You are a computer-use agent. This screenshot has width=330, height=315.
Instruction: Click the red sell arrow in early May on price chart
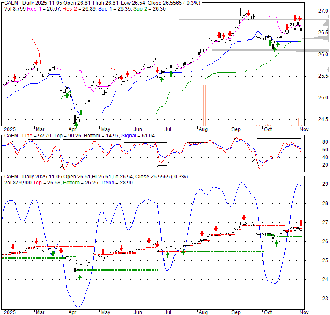[x=100, y=82]
